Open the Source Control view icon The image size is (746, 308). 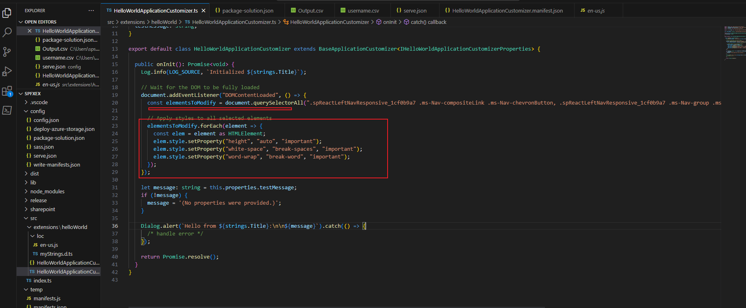click(7, 52)
